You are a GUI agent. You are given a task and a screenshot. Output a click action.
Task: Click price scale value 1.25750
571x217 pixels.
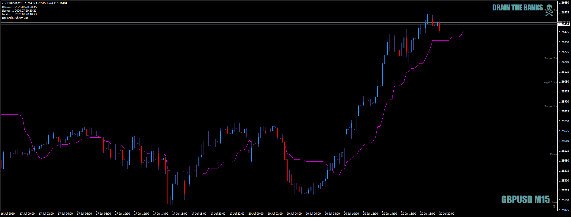click(x=564, y=121)
